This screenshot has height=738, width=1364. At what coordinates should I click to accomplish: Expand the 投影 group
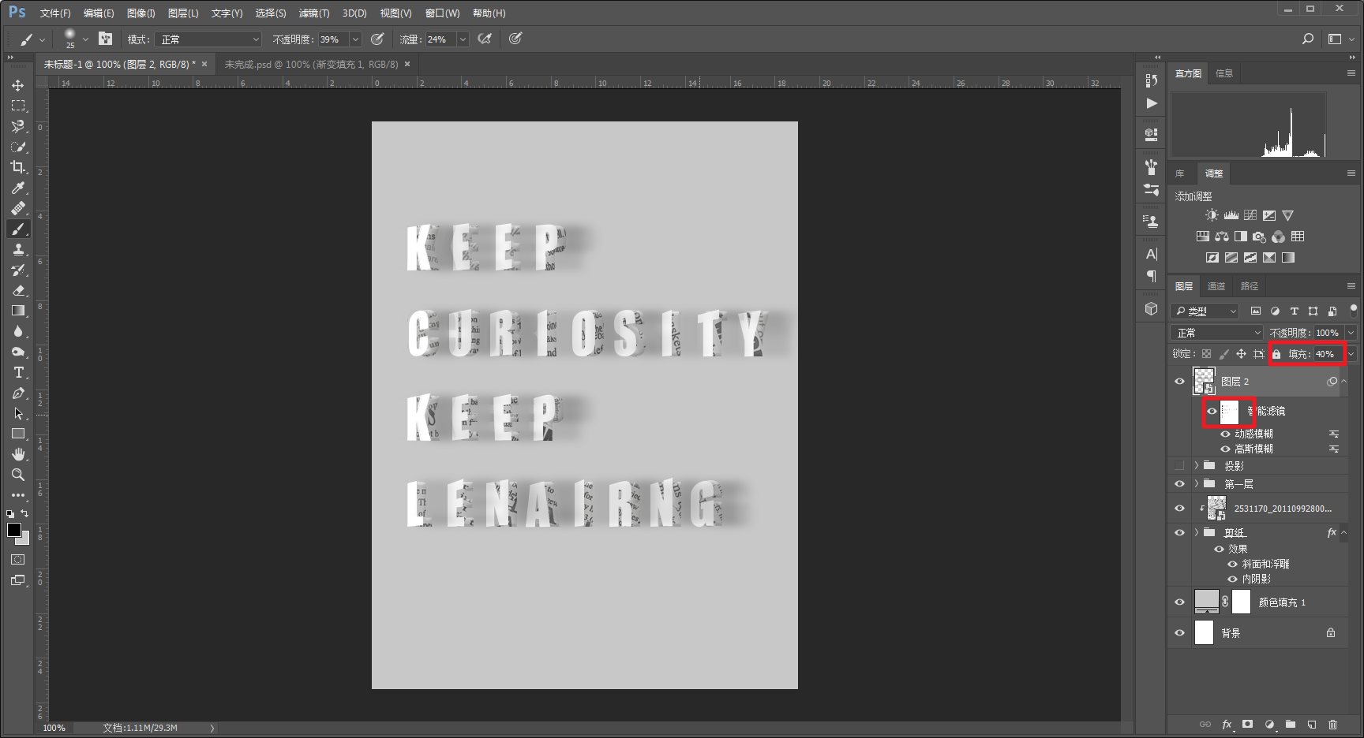pyautogui.click(x=1196, y=465)
